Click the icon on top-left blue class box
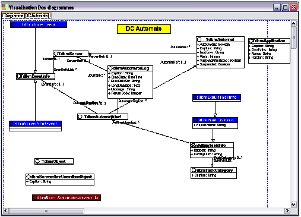 point(13,24)
